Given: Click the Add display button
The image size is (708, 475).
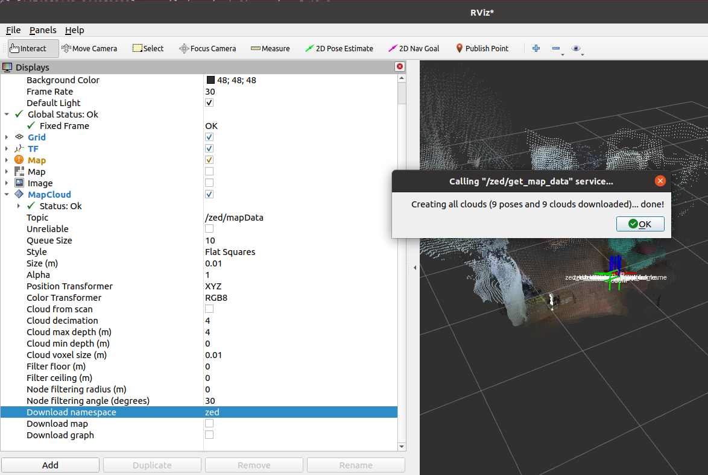Looking at the screenshot, I should click(x=50, y=465).
